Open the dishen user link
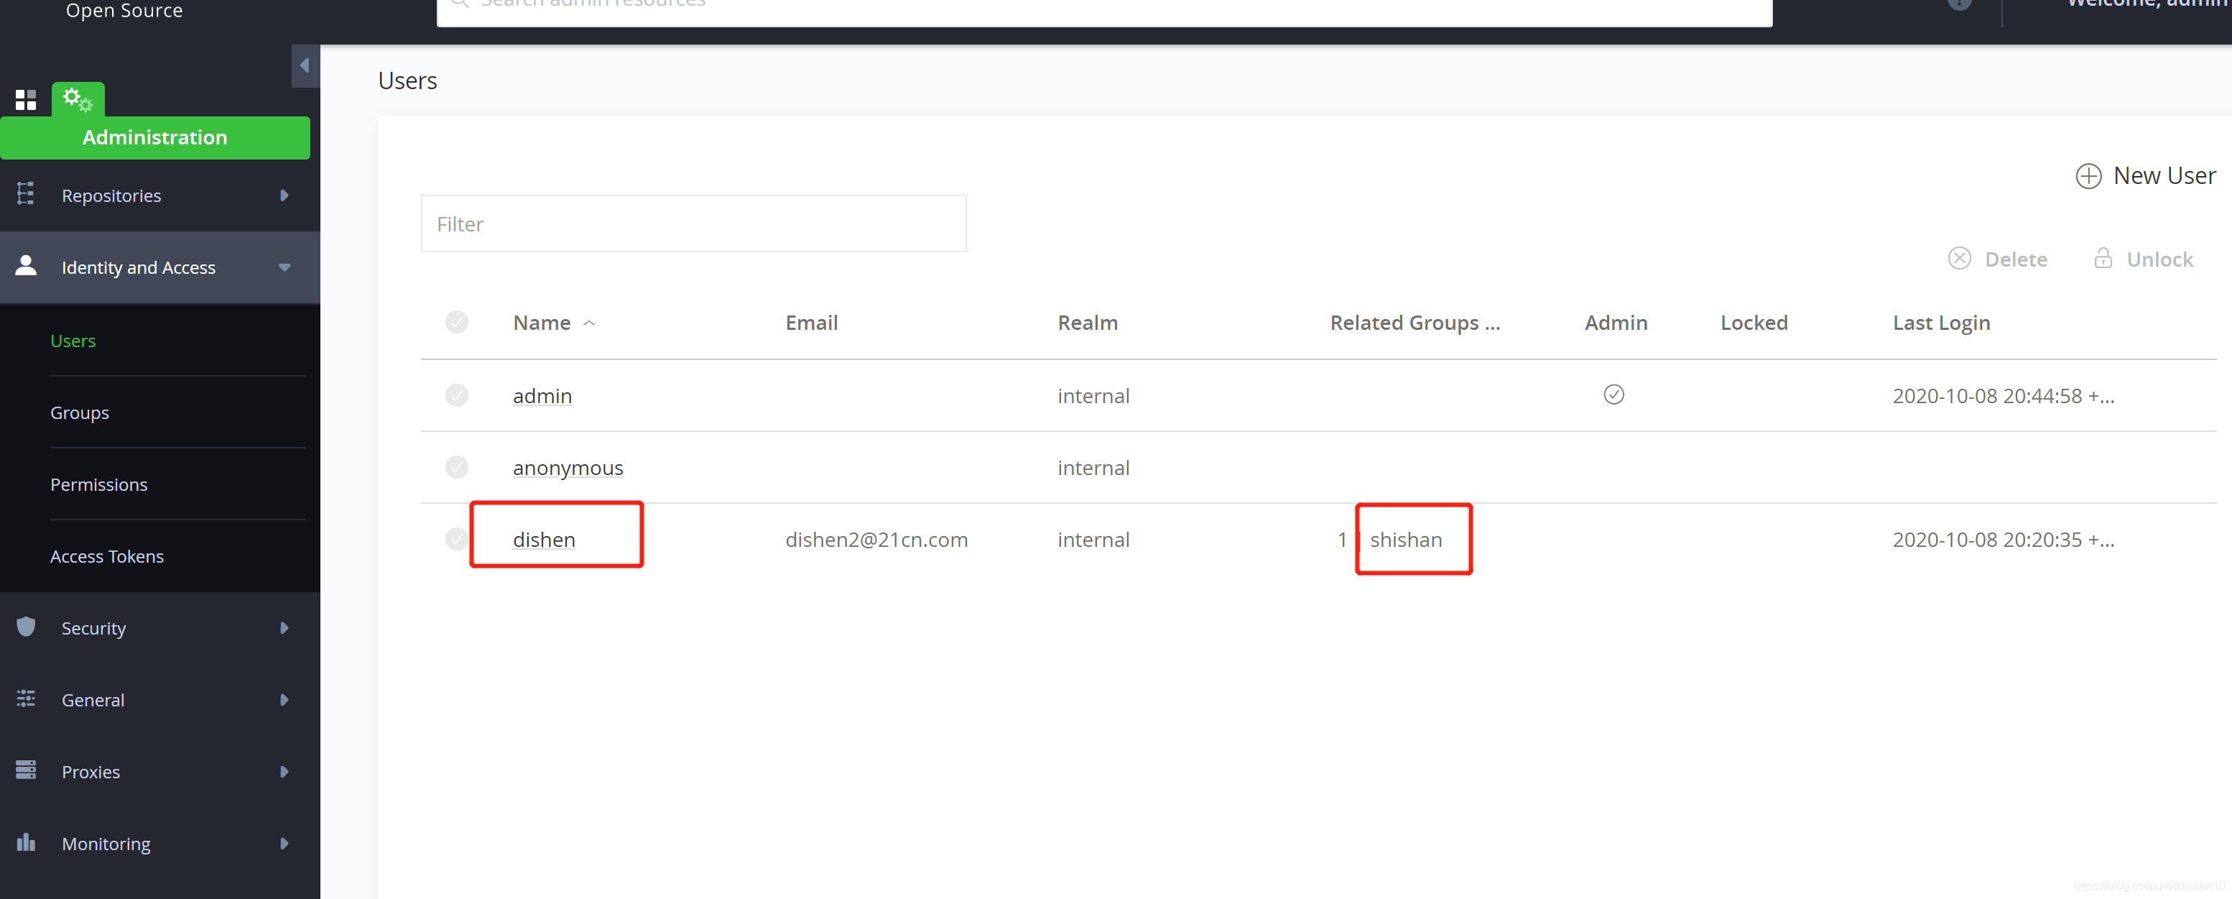Image resolution: width=2232 pixels, height=899 pixels. coord(543,539)
